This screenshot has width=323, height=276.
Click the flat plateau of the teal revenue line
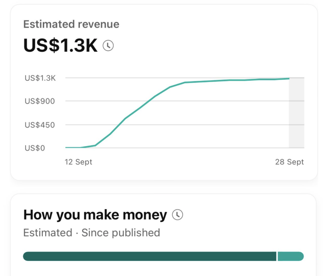click(229, 80)
